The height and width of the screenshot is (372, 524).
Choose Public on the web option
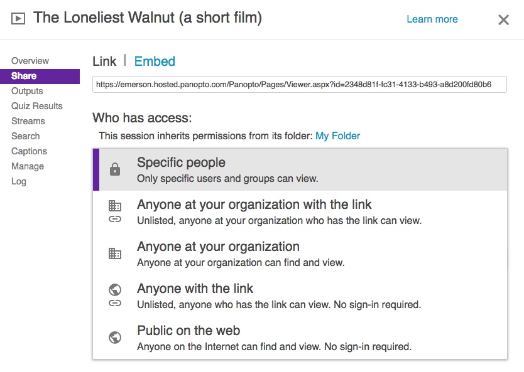coord(300,337)
